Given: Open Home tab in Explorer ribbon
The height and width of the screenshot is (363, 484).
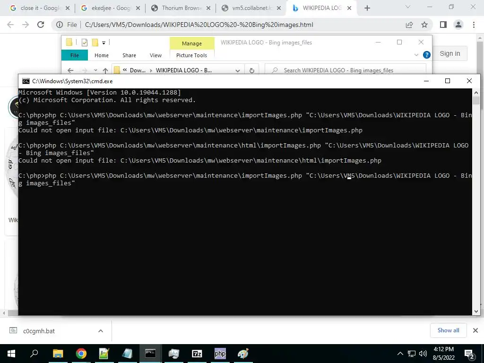Looking at the screenshot, I should (x=102, y=55).
